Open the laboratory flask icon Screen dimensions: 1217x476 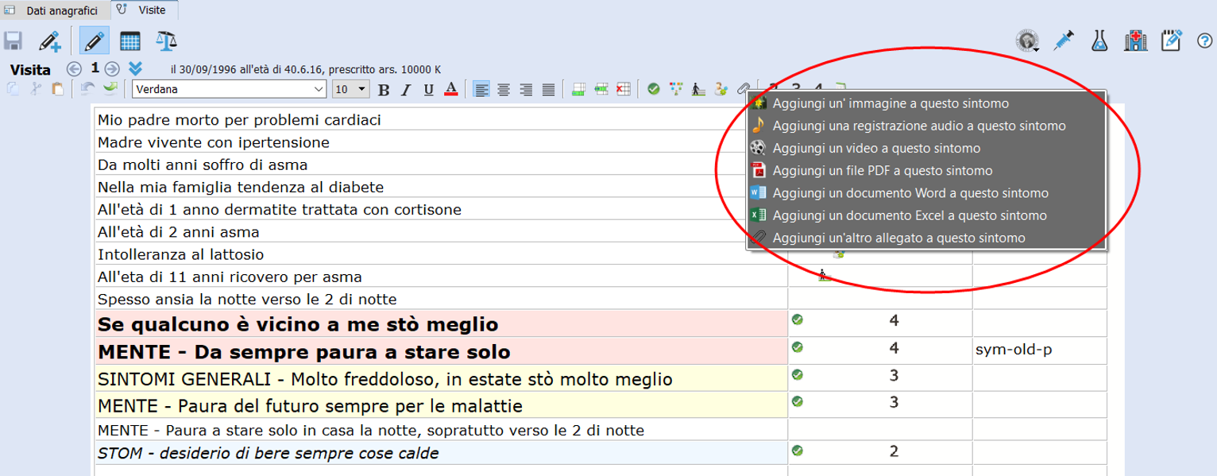pyautogui.click(x=1099, y=41)
